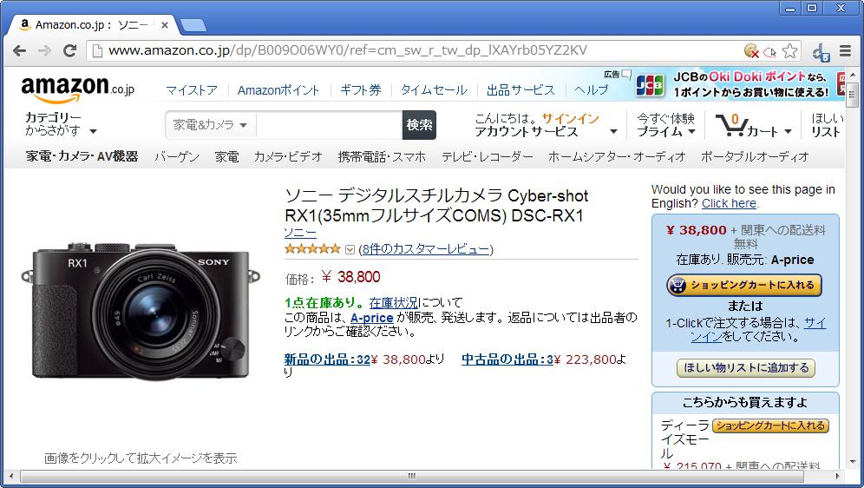Click the サインイン link in the header
The image size is (864, 488).
(570, 118)
